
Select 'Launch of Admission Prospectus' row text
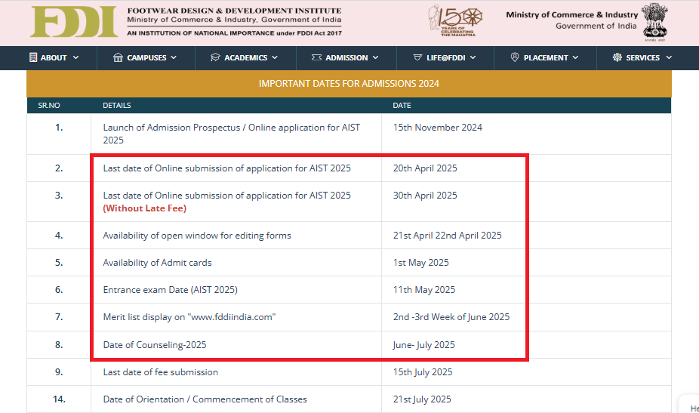pyautogui.click(x=232, y=134)
